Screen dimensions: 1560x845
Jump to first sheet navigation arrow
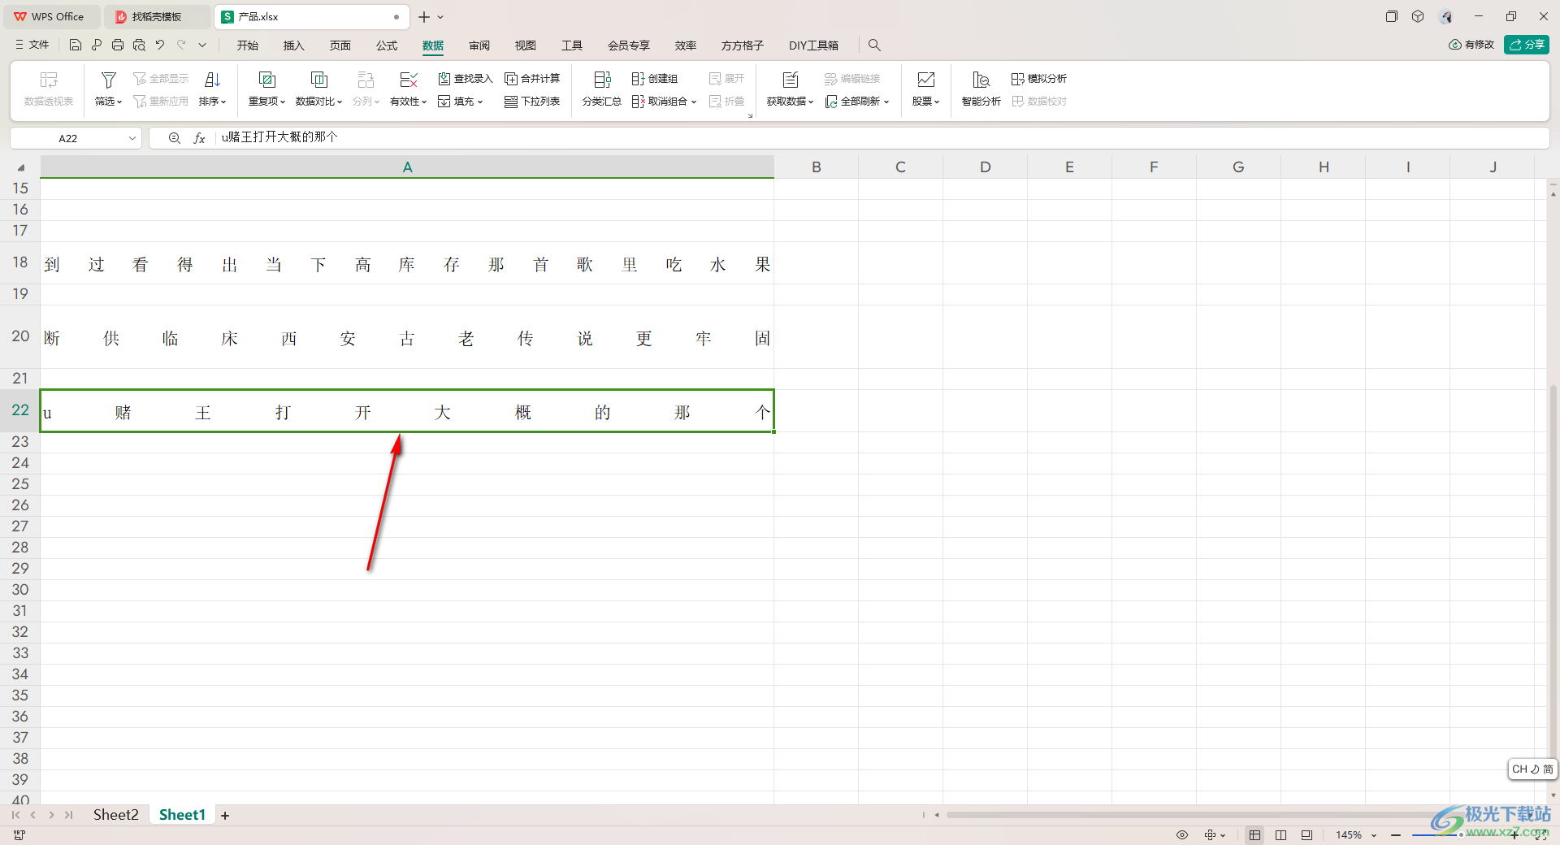(15, 815)
